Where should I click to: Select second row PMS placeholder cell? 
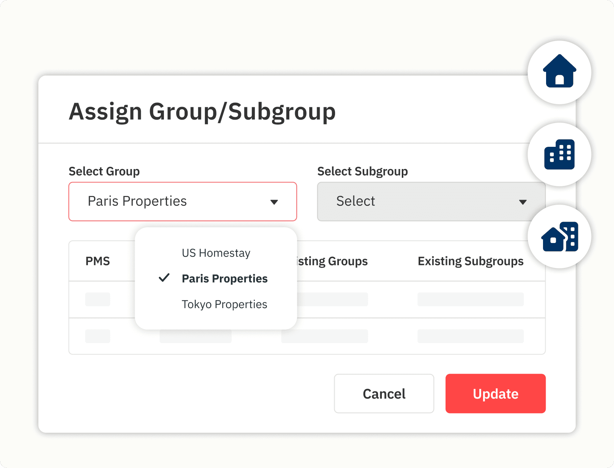point(97,336)
